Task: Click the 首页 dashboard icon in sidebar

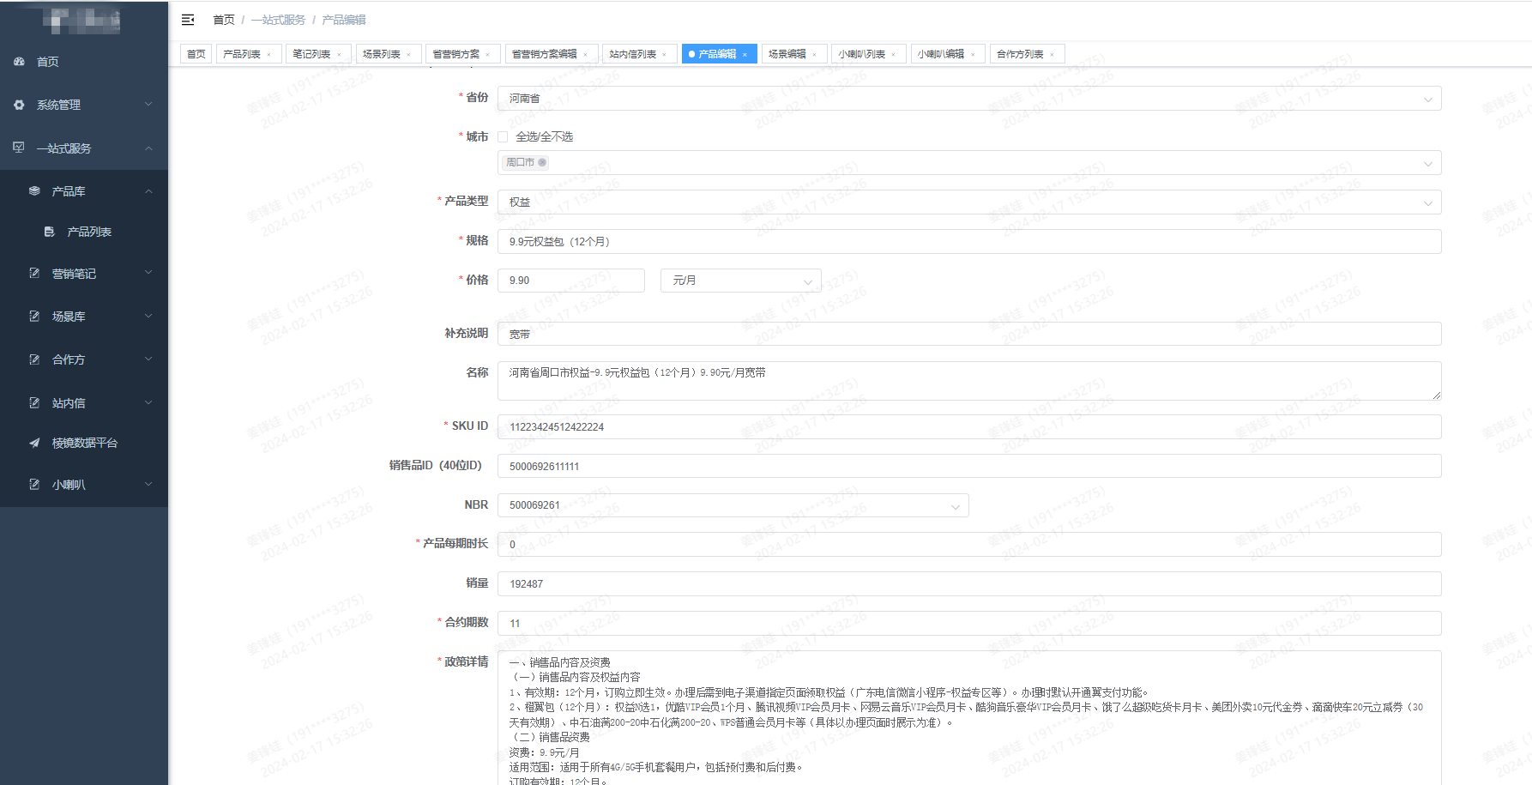Action: coord(20,62)
